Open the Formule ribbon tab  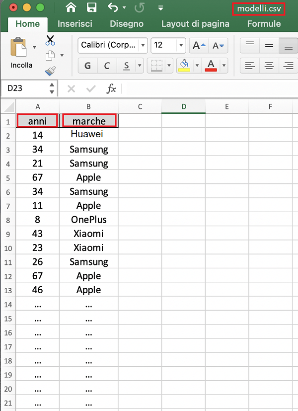[x=264, y=24]
